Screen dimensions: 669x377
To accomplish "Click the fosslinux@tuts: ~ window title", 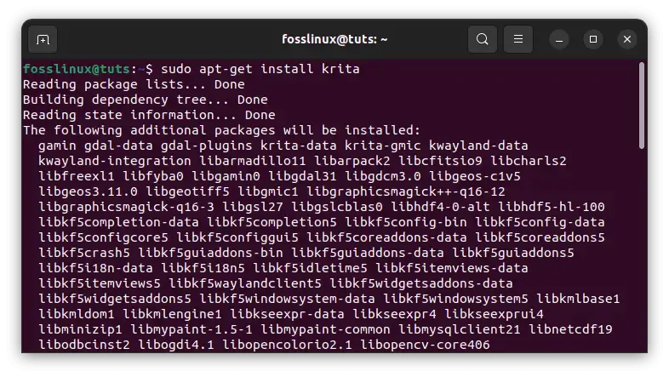I will tap(334, 39).
